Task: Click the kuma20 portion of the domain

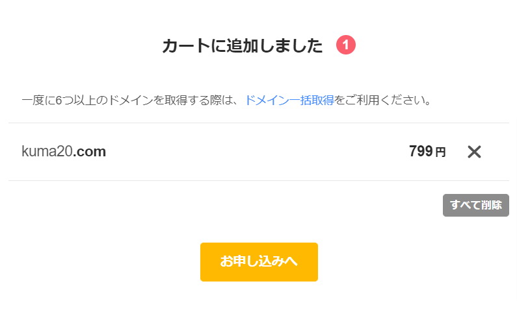Action: pos(47,152)
